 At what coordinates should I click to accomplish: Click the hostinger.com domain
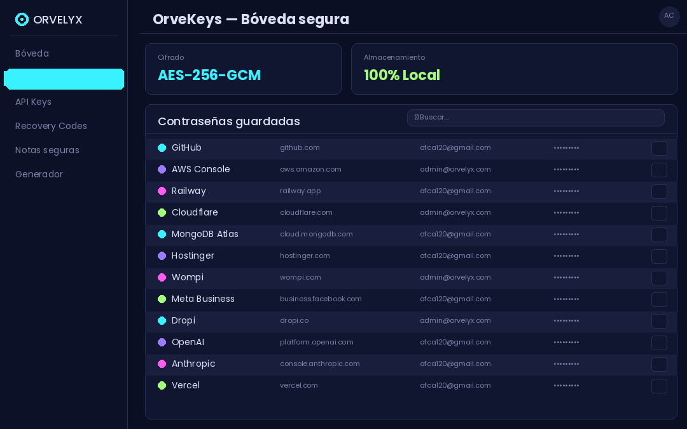pos(305,255)
